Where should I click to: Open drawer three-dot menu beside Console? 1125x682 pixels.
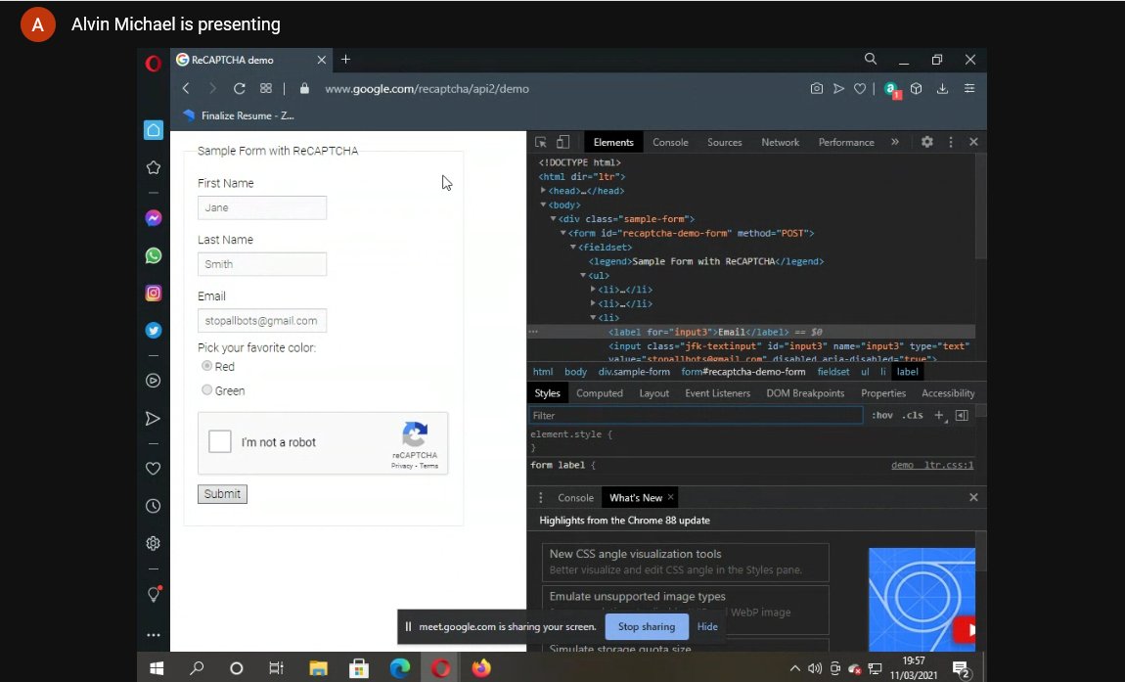(x=541, y=497)
